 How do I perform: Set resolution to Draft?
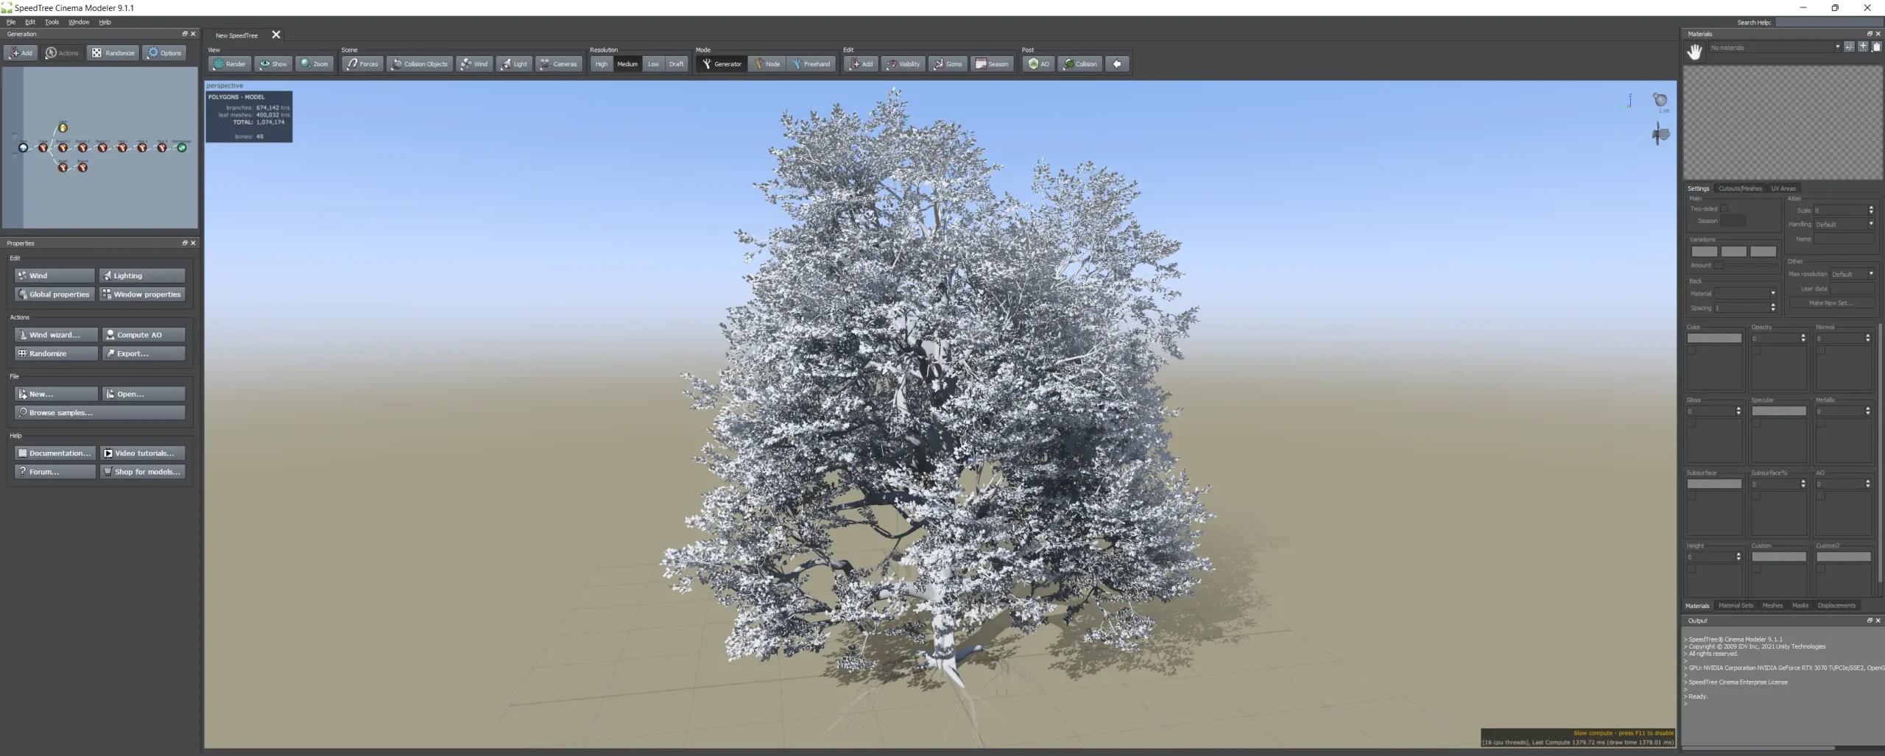(x=676, y=64)
